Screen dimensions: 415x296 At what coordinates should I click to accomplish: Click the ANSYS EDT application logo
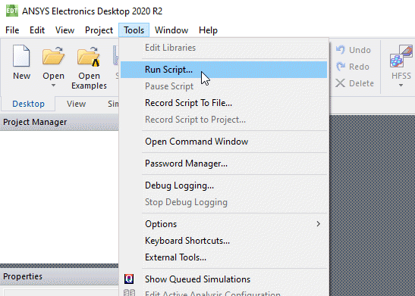click(12, 11)
